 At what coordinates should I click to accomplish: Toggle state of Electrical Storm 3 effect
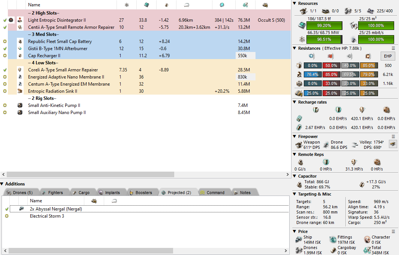tap(6, 216)
